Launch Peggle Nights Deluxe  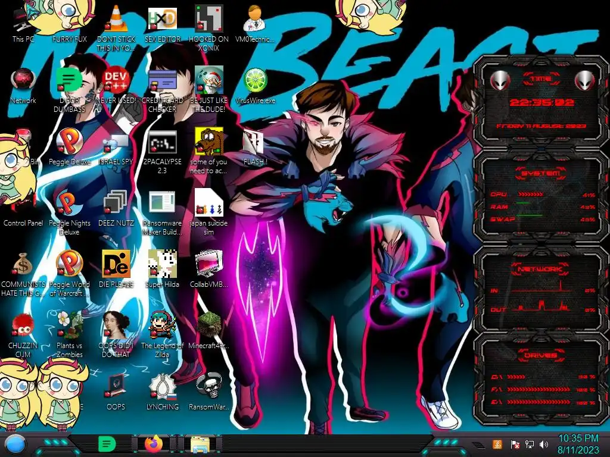tap(69, 212)
